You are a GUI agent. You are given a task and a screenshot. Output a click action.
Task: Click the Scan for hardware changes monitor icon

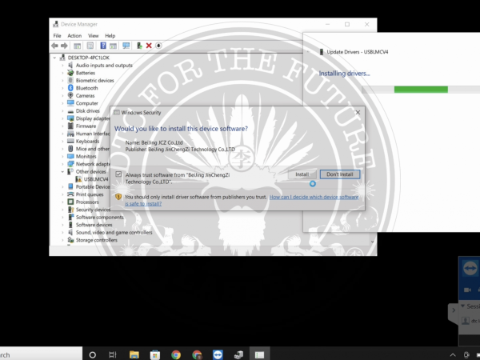[126, 46]
